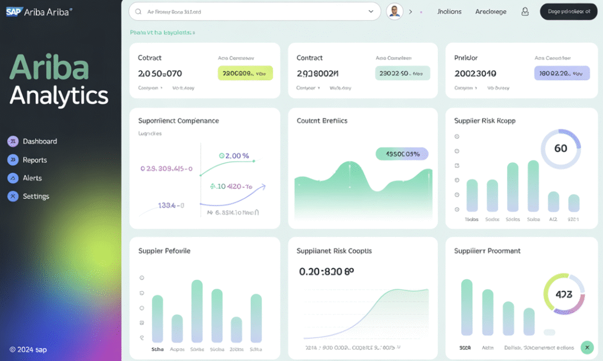Click the "Suppiianet Risk Cooptis" card title
Viewport: 603px width, 361px height.
tap(334, 251)
